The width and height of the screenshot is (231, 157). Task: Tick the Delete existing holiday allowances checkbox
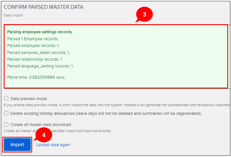coord(6,113)
